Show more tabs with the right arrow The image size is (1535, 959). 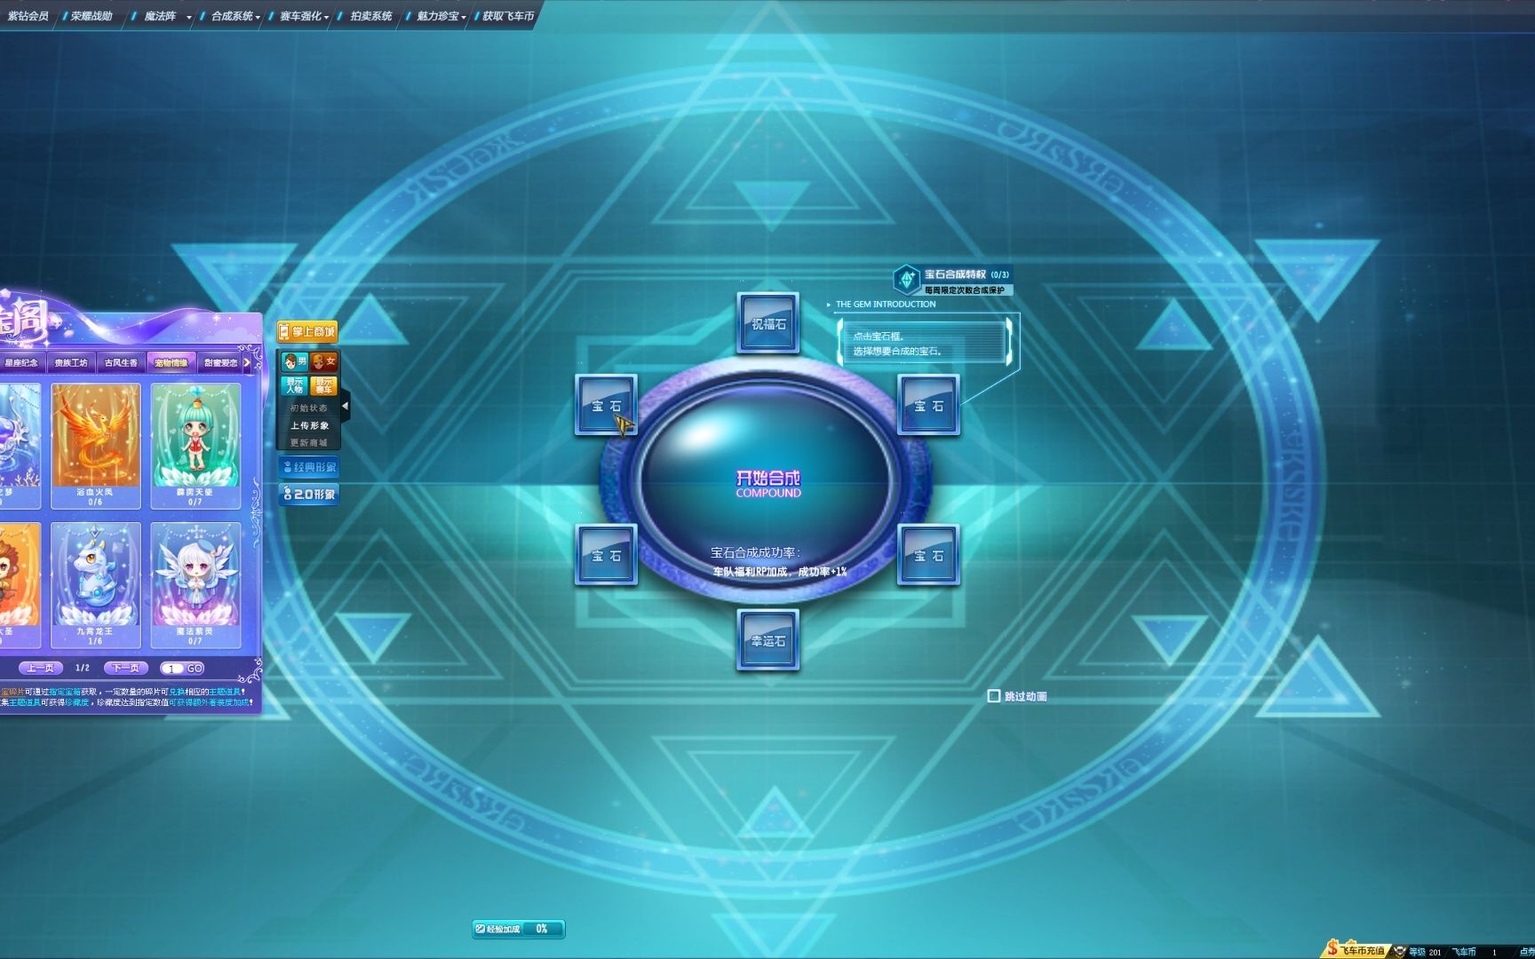(247, 362)
